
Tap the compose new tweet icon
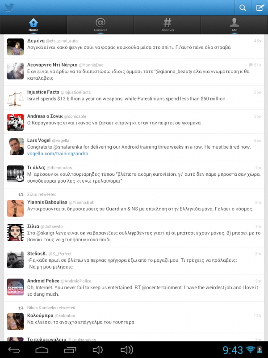[x=260, y=8]
